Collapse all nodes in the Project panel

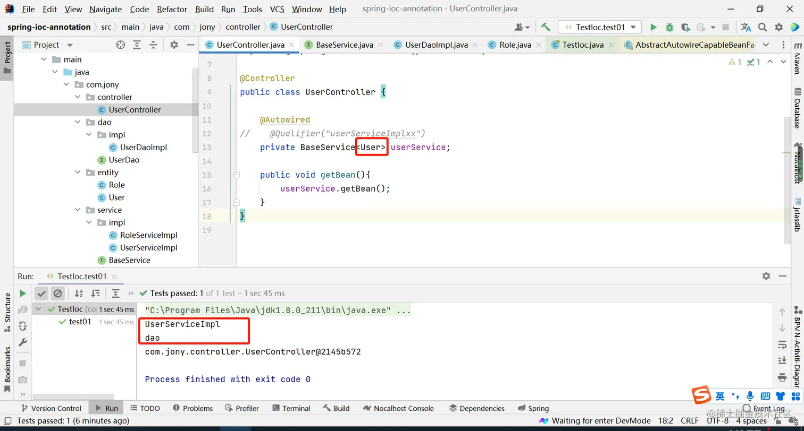point(154,45)
